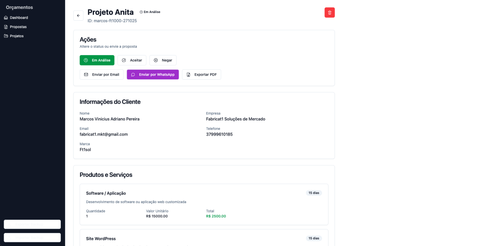Click the Propostas document icon in sidebar
Image resolution: width=486 pixels, height=246 pixels.
[x=6, y=27]
